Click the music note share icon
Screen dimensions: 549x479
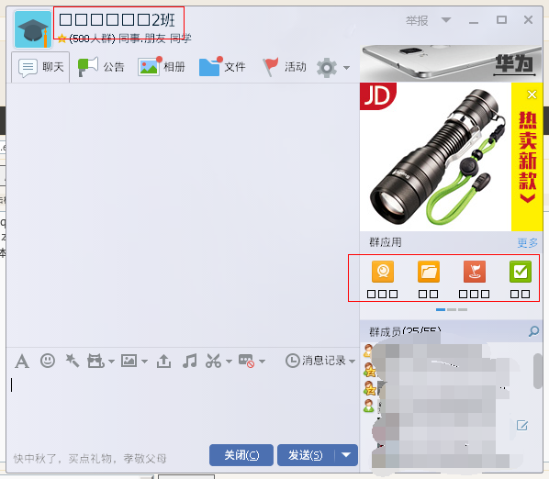click(x=190, y=361)
